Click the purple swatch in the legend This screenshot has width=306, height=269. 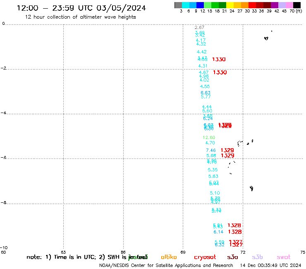pyautogui.click(x=275, y=5)
